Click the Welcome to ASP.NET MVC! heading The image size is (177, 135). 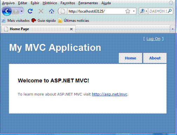coord(53,81)
